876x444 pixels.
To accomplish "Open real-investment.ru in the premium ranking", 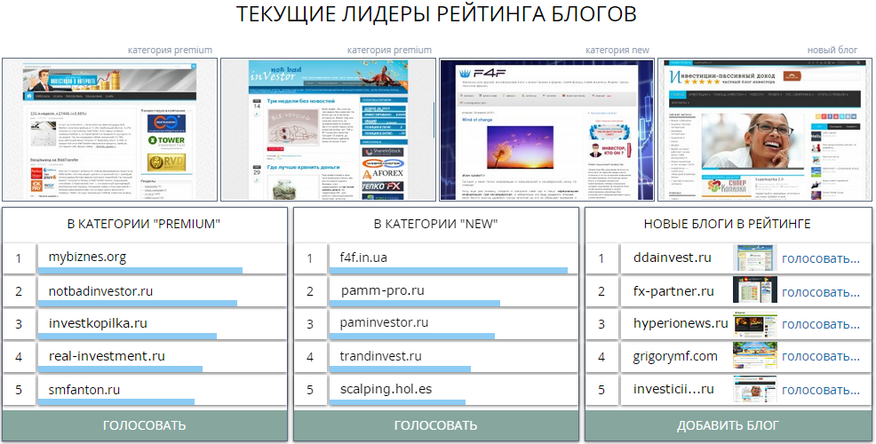I will [107, 356].
